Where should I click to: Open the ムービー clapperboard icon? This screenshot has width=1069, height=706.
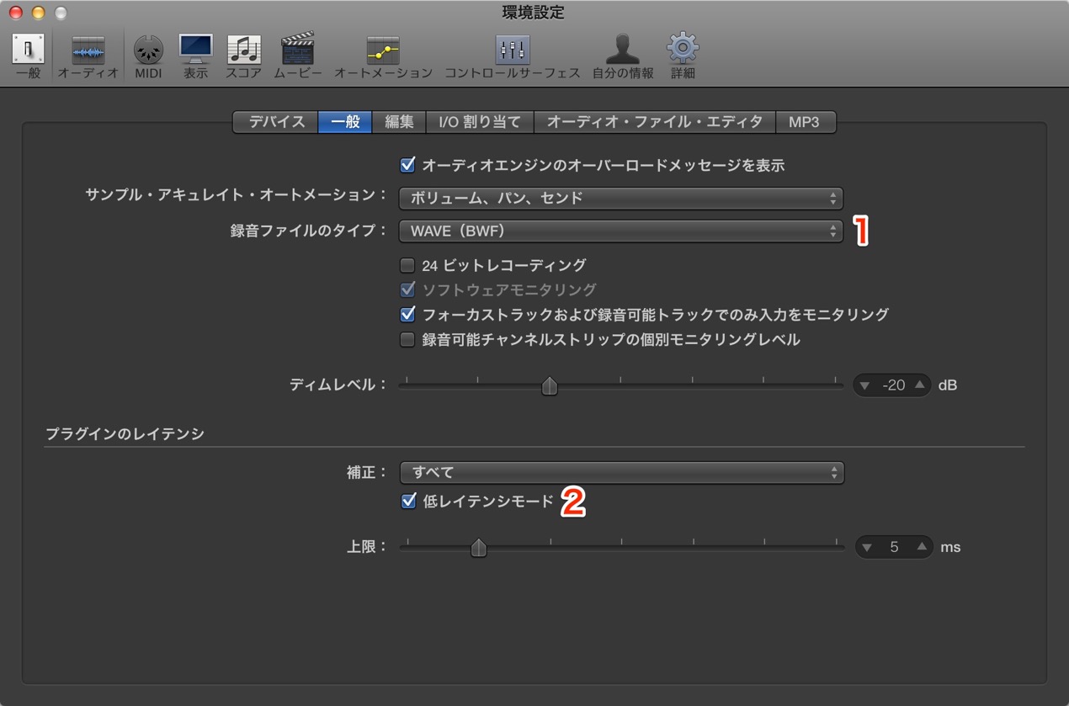pos(297,50)
